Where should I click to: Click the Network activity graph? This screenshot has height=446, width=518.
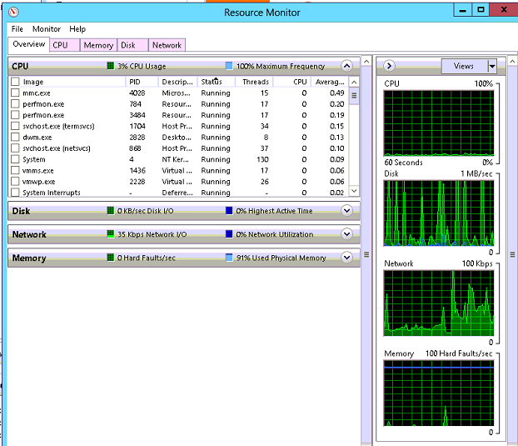(x=439, y=303)
